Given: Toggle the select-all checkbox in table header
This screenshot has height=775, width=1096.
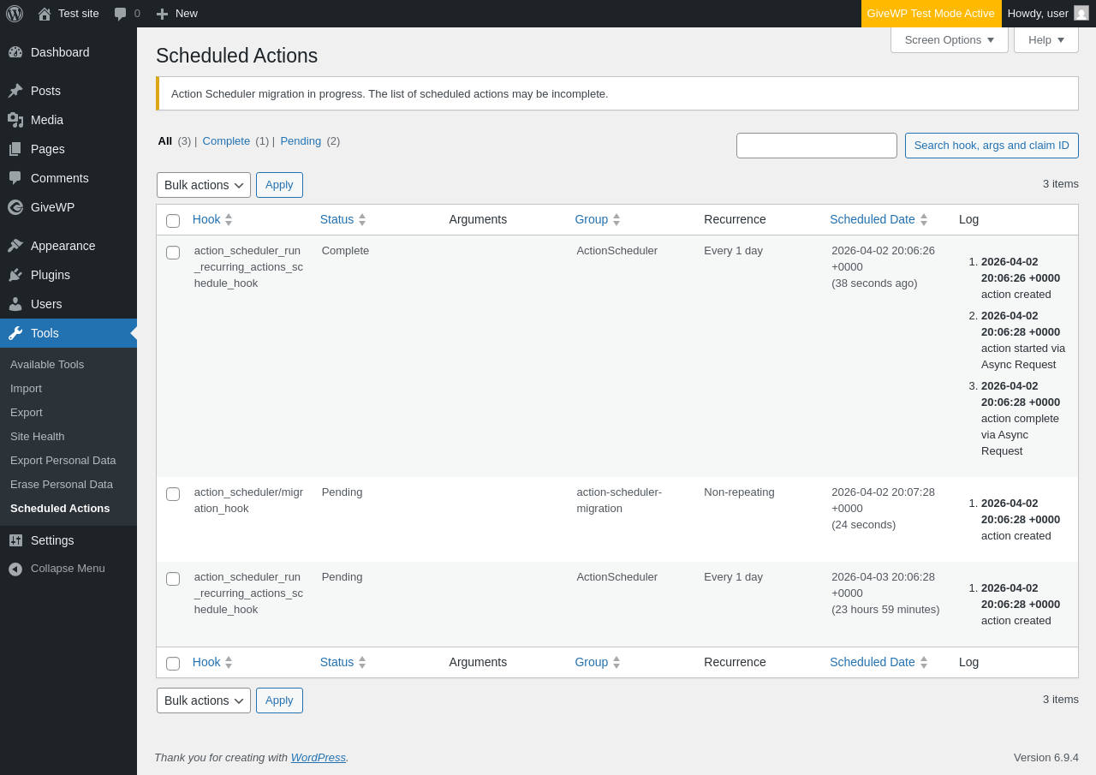Looking at the screenshot, I should click(x=173, y=221).
